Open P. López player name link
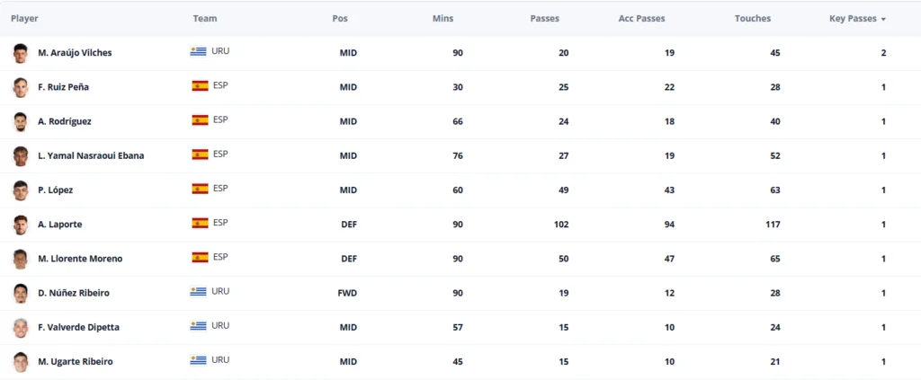Viewport: 921px width, 380px height. click(x=55, y=190)
